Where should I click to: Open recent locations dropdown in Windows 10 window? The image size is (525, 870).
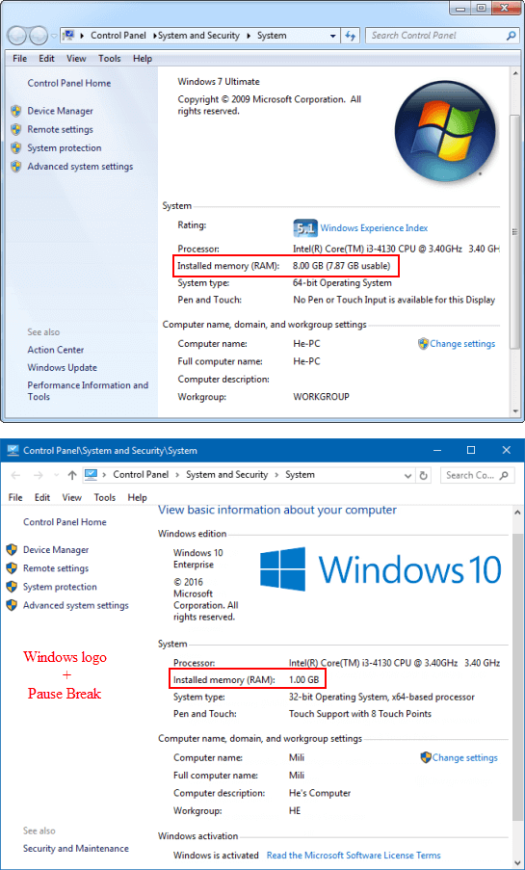click(x=56, y=476)
